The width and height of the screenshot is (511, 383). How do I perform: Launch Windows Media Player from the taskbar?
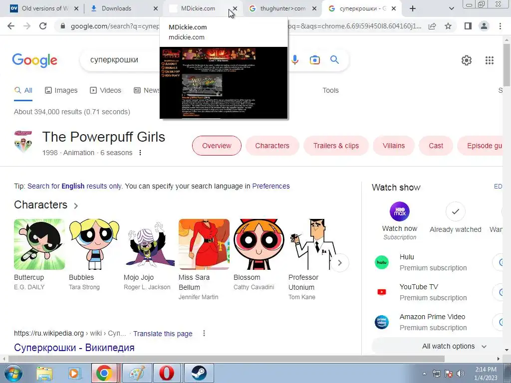pos(74,373)
